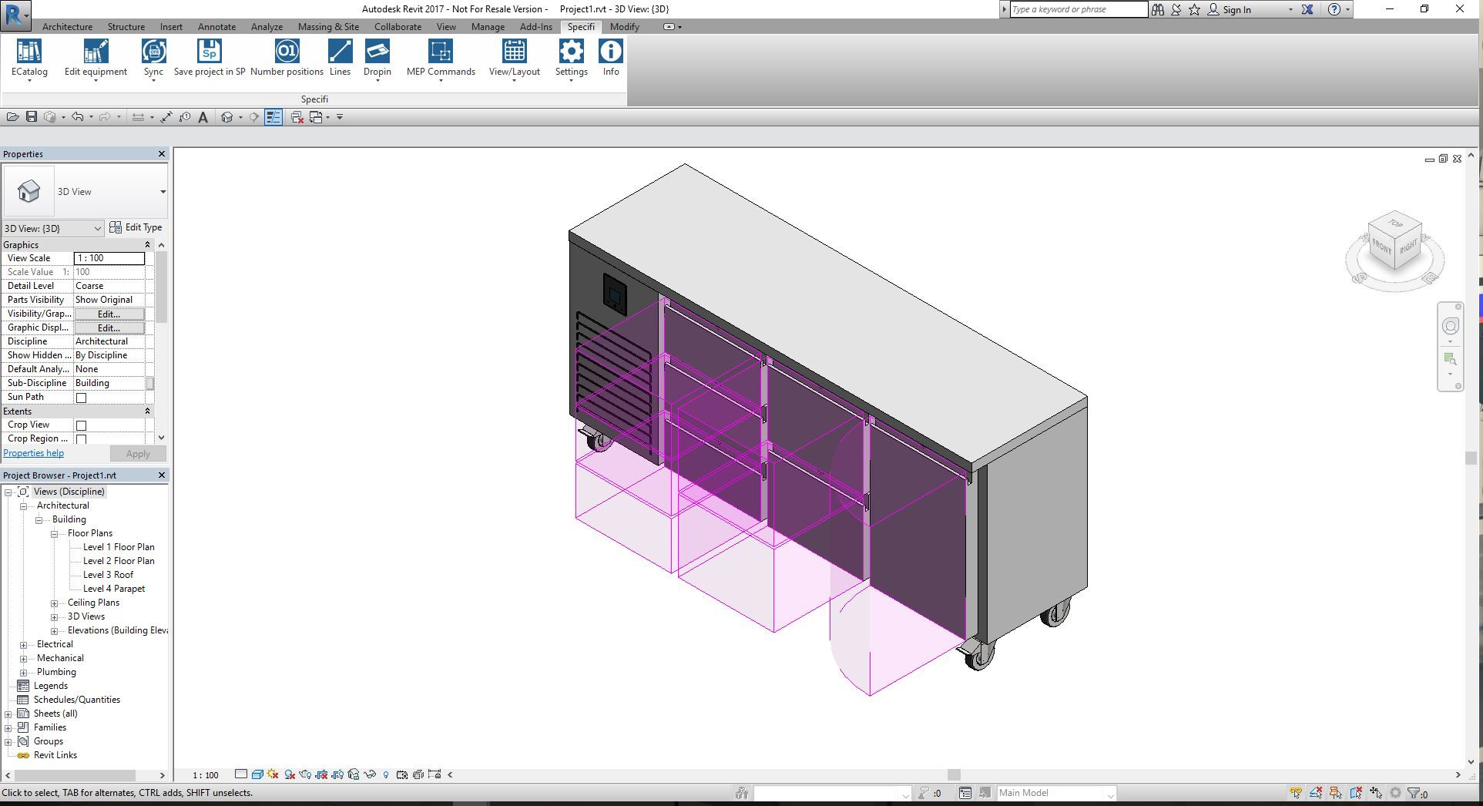Click the keyword search input field
Image resolution: width=1483 pixels, height=806 pixels.
pyautogui.click(x=1078, y=9)
